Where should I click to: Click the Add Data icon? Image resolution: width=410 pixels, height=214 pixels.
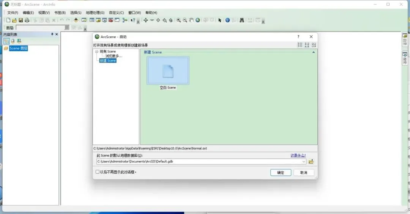pyautogui.click(x=76, y=20)
